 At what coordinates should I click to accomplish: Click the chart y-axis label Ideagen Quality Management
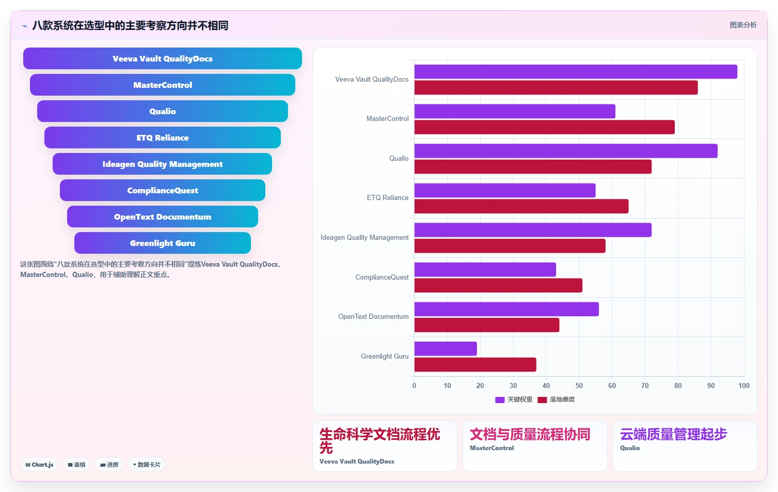coord(364,238)
